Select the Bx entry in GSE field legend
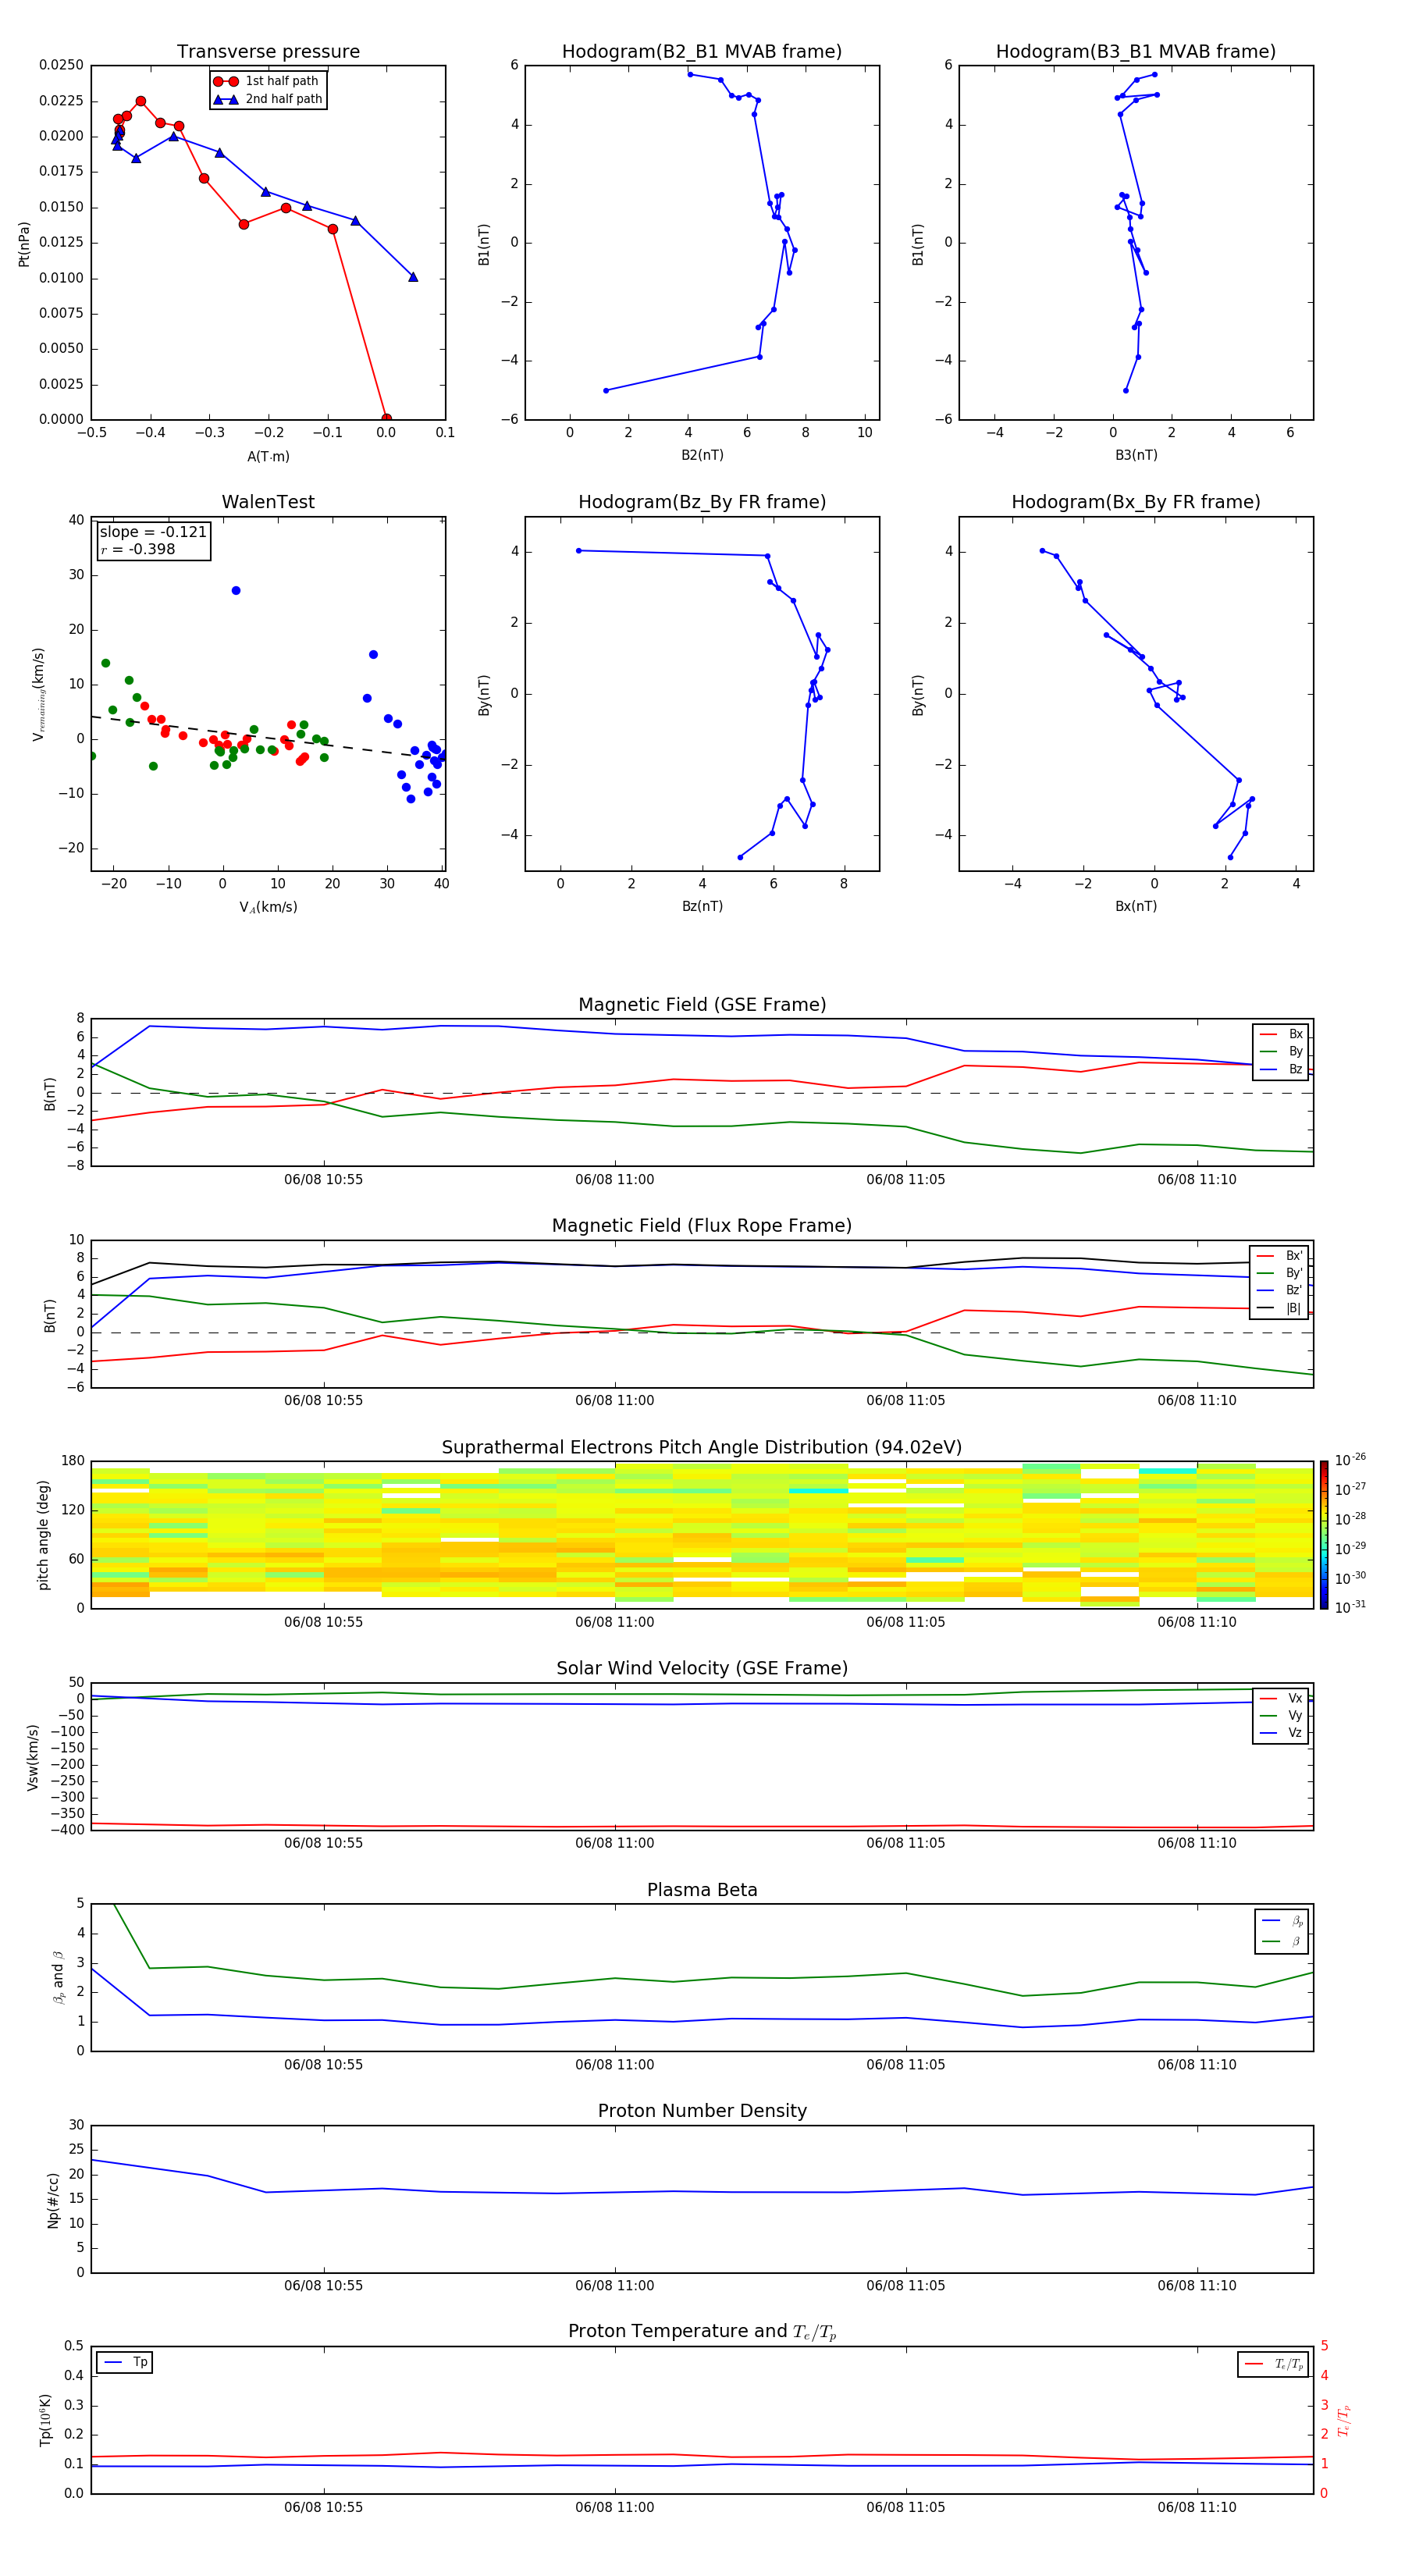The height and width of the screenshot is (2576, 1405). click(x=1281, y=1034)
